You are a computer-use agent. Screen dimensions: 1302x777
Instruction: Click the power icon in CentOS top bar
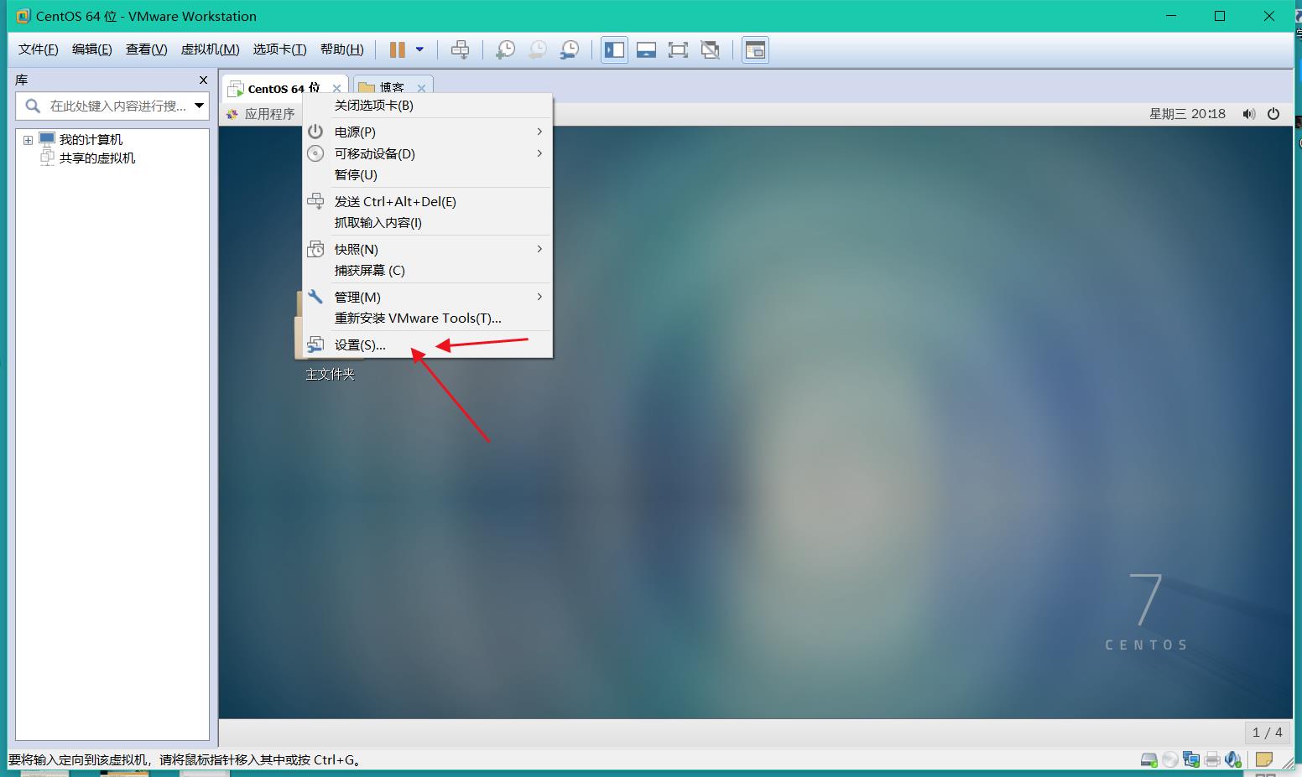tap(1273, 114)
